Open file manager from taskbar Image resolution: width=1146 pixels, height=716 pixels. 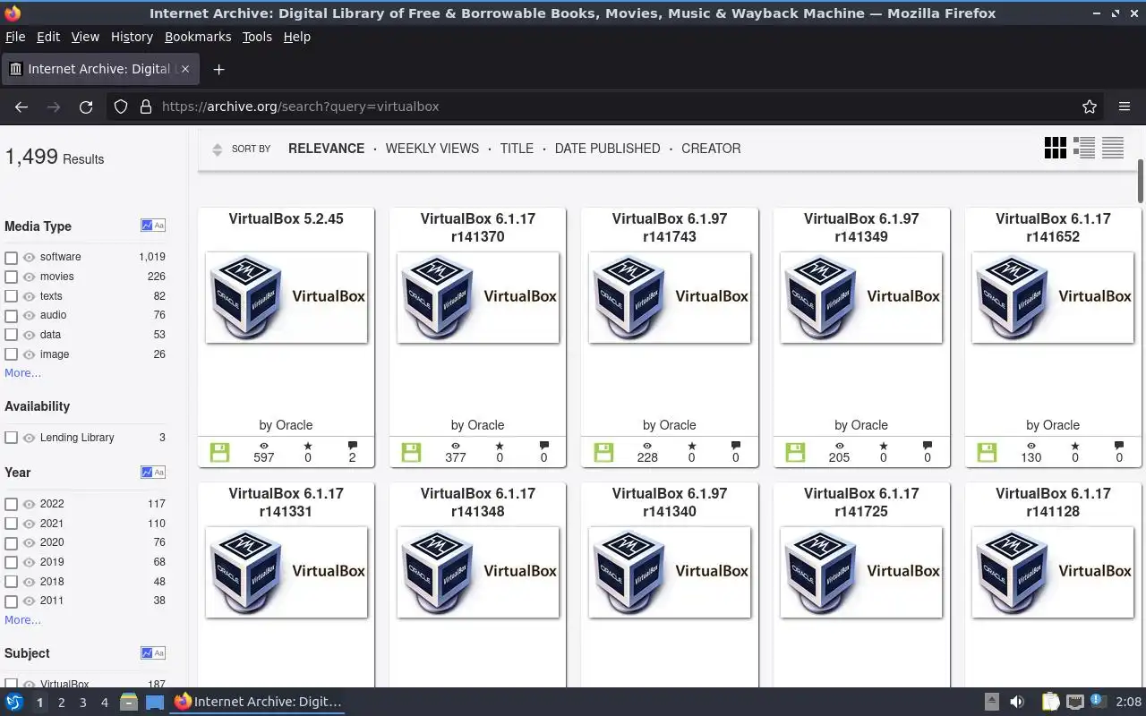pyautogui.click(x=128, y=702)
